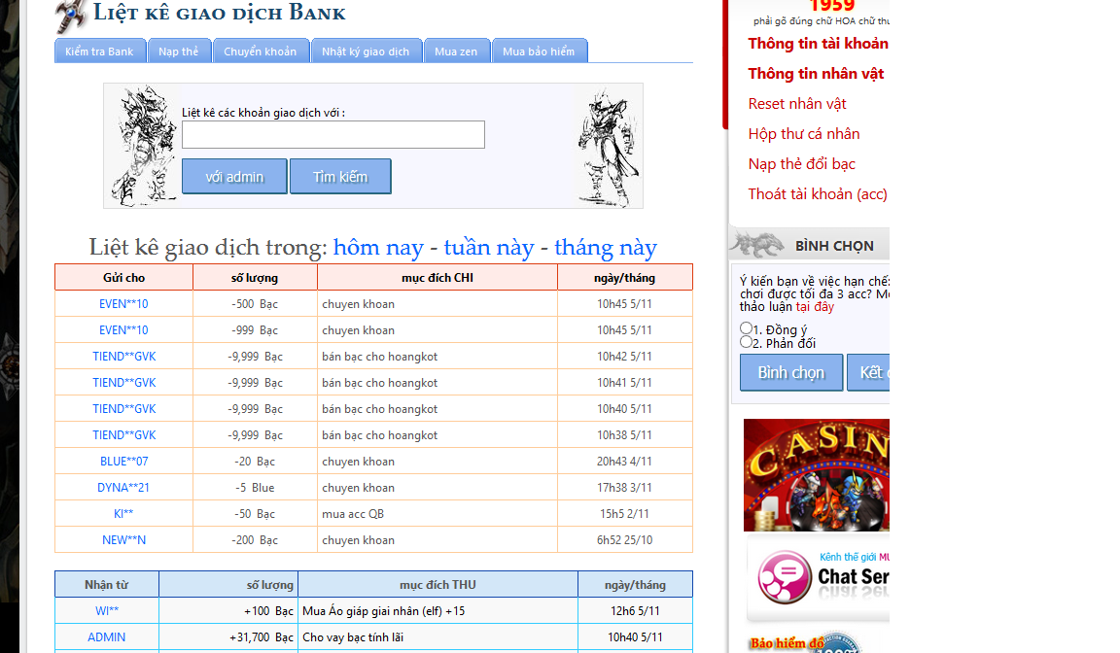Open EVEN**10 in the -999 Bạc row
The image size is (1120, 653).
pos(123,330)
